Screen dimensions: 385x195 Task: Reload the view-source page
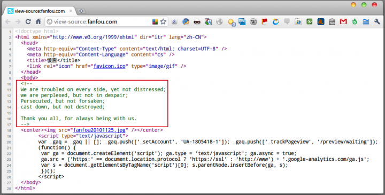(28, 21)
